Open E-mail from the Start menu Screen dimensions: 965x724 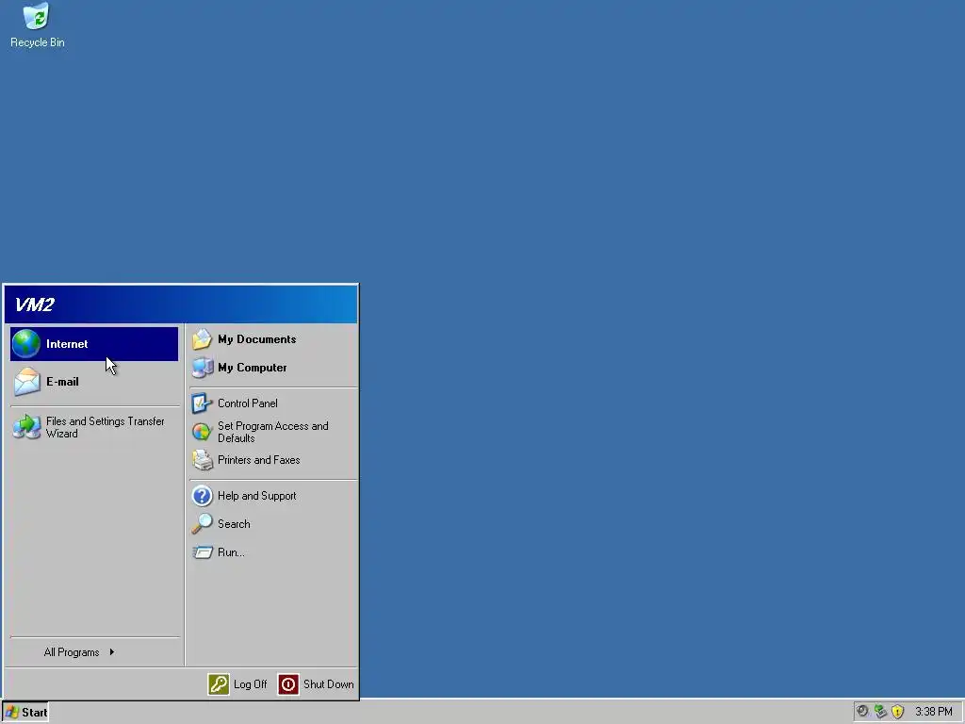pos(94,382)
